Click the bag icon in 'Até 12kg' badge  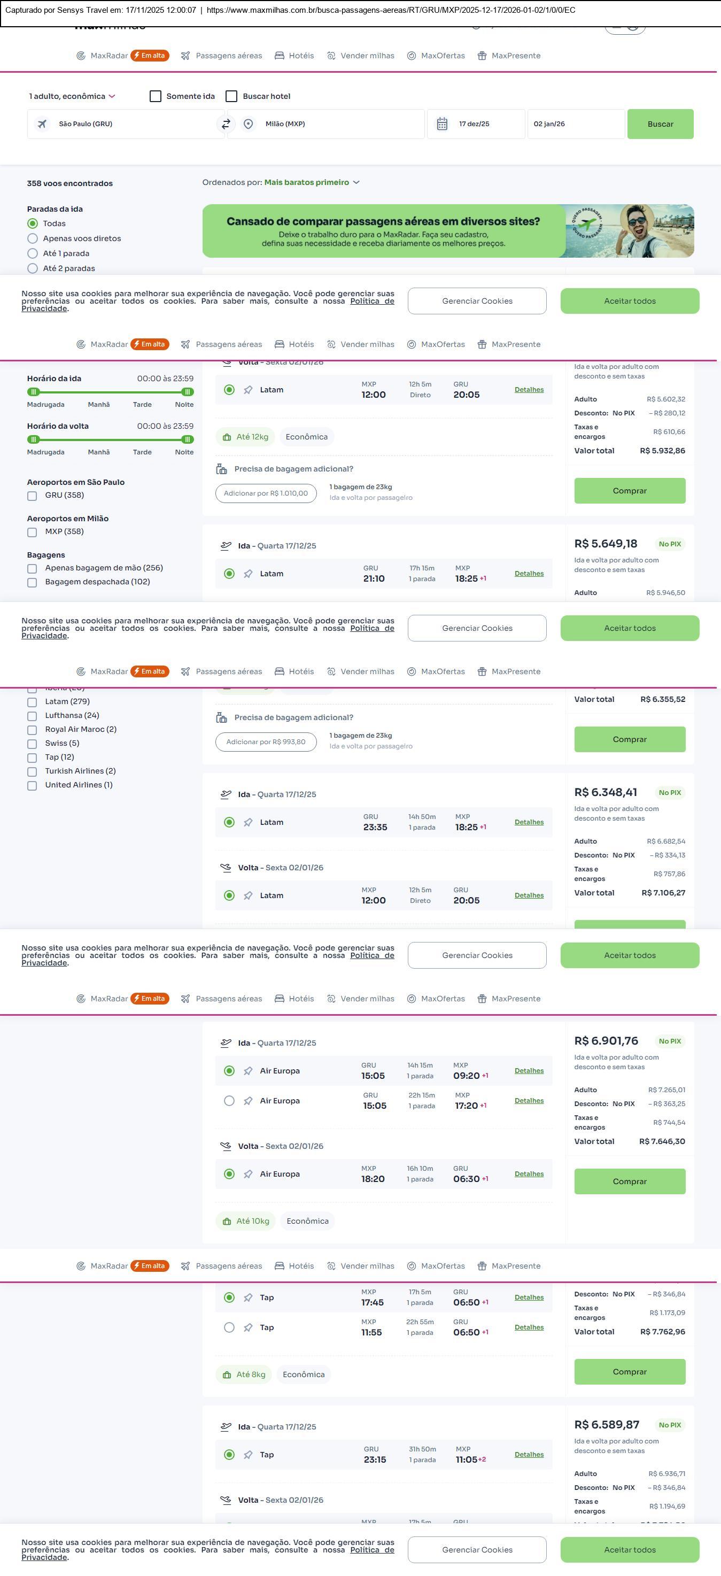pyautogui.click(x=227, y=437)
